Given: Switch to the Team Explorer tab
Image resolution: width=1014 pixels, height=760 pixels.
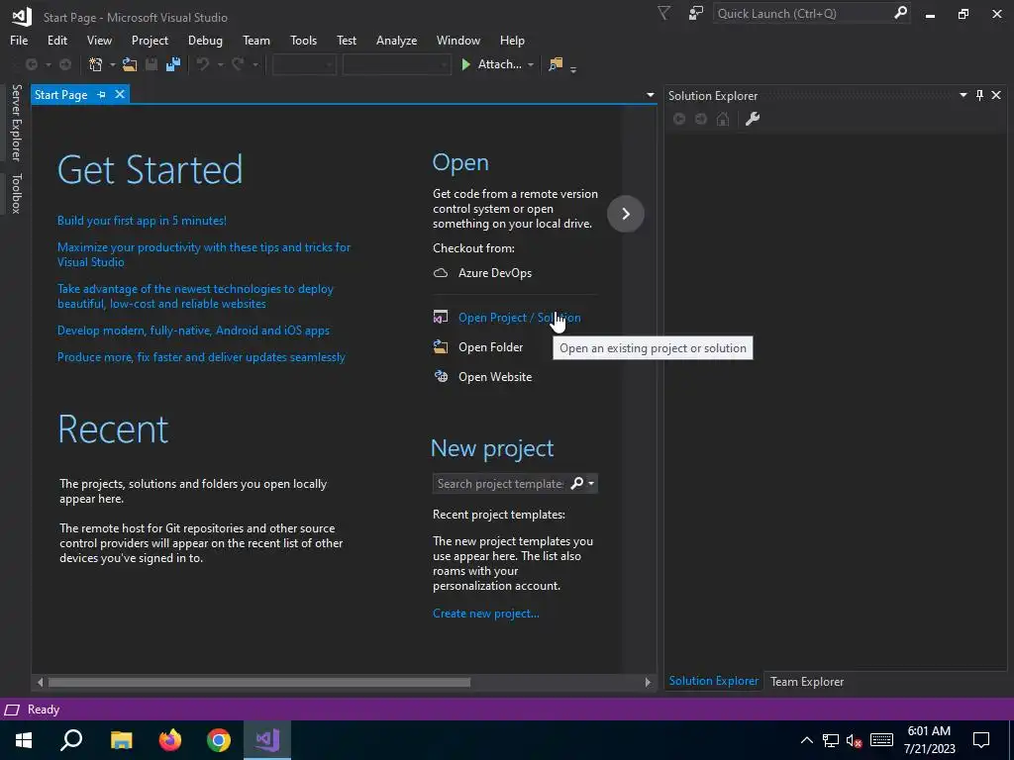Looking at the screenshot, I should click(806, 681).
